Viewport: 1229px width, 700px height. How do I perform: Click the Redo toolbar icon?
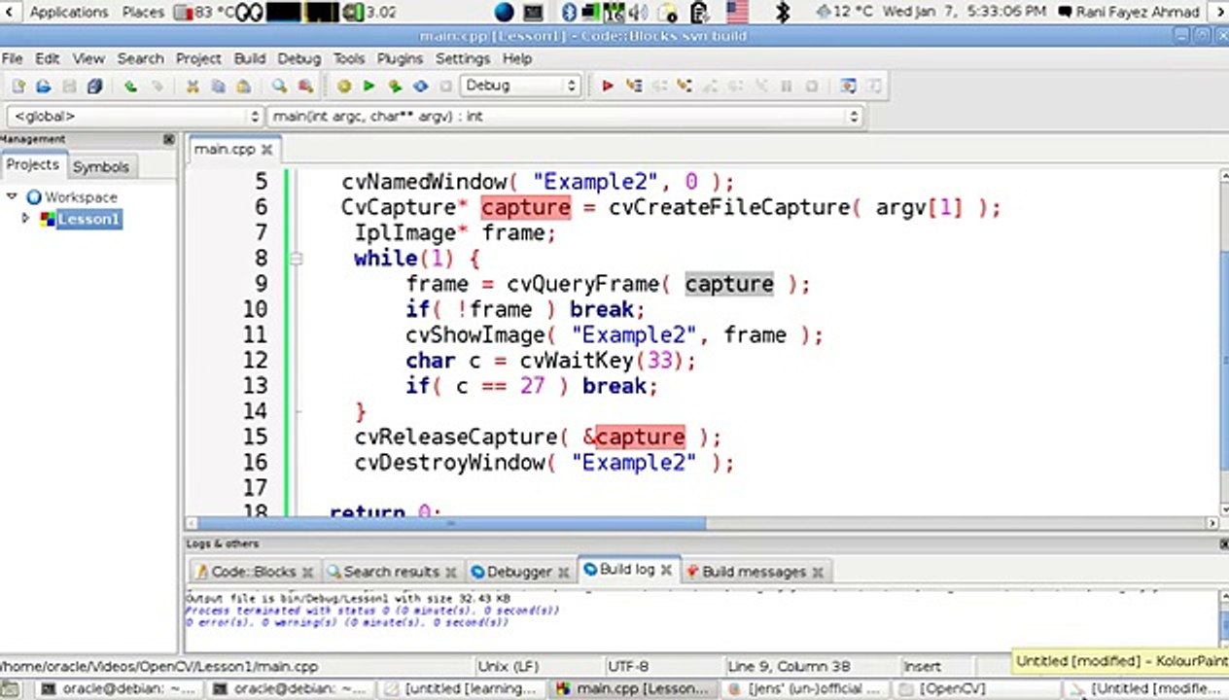[x=157, y=86]
